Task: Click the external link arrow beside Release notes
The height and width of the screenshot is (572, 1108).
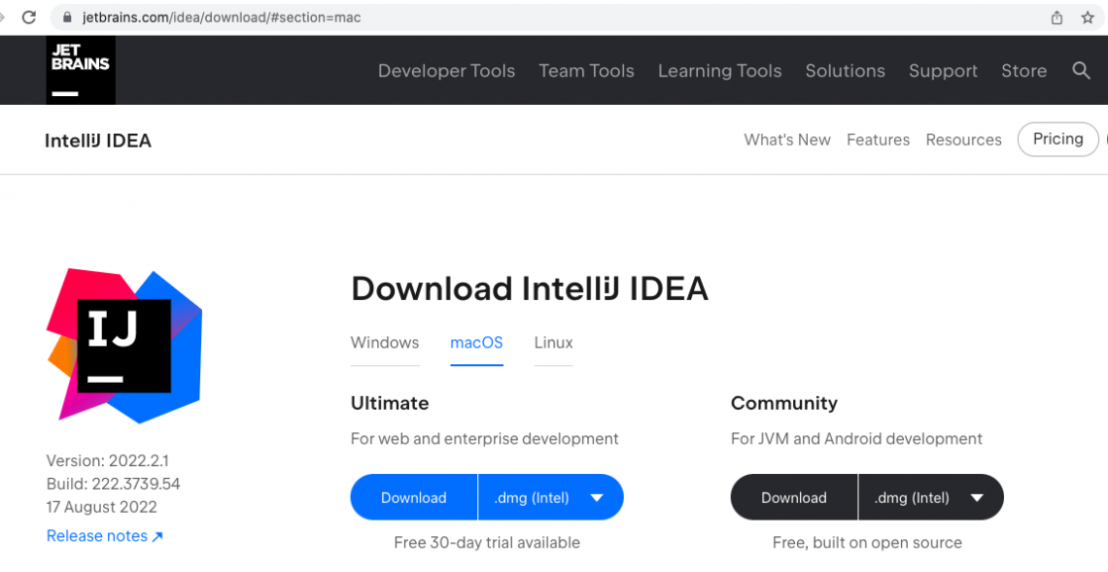Action: 156,535
